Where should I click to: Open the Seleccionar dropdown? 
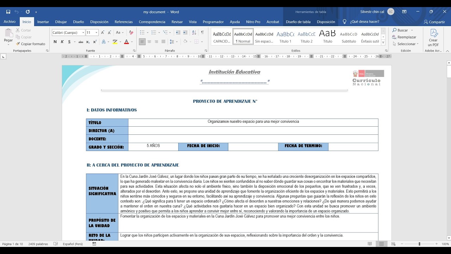pos(406,44)
